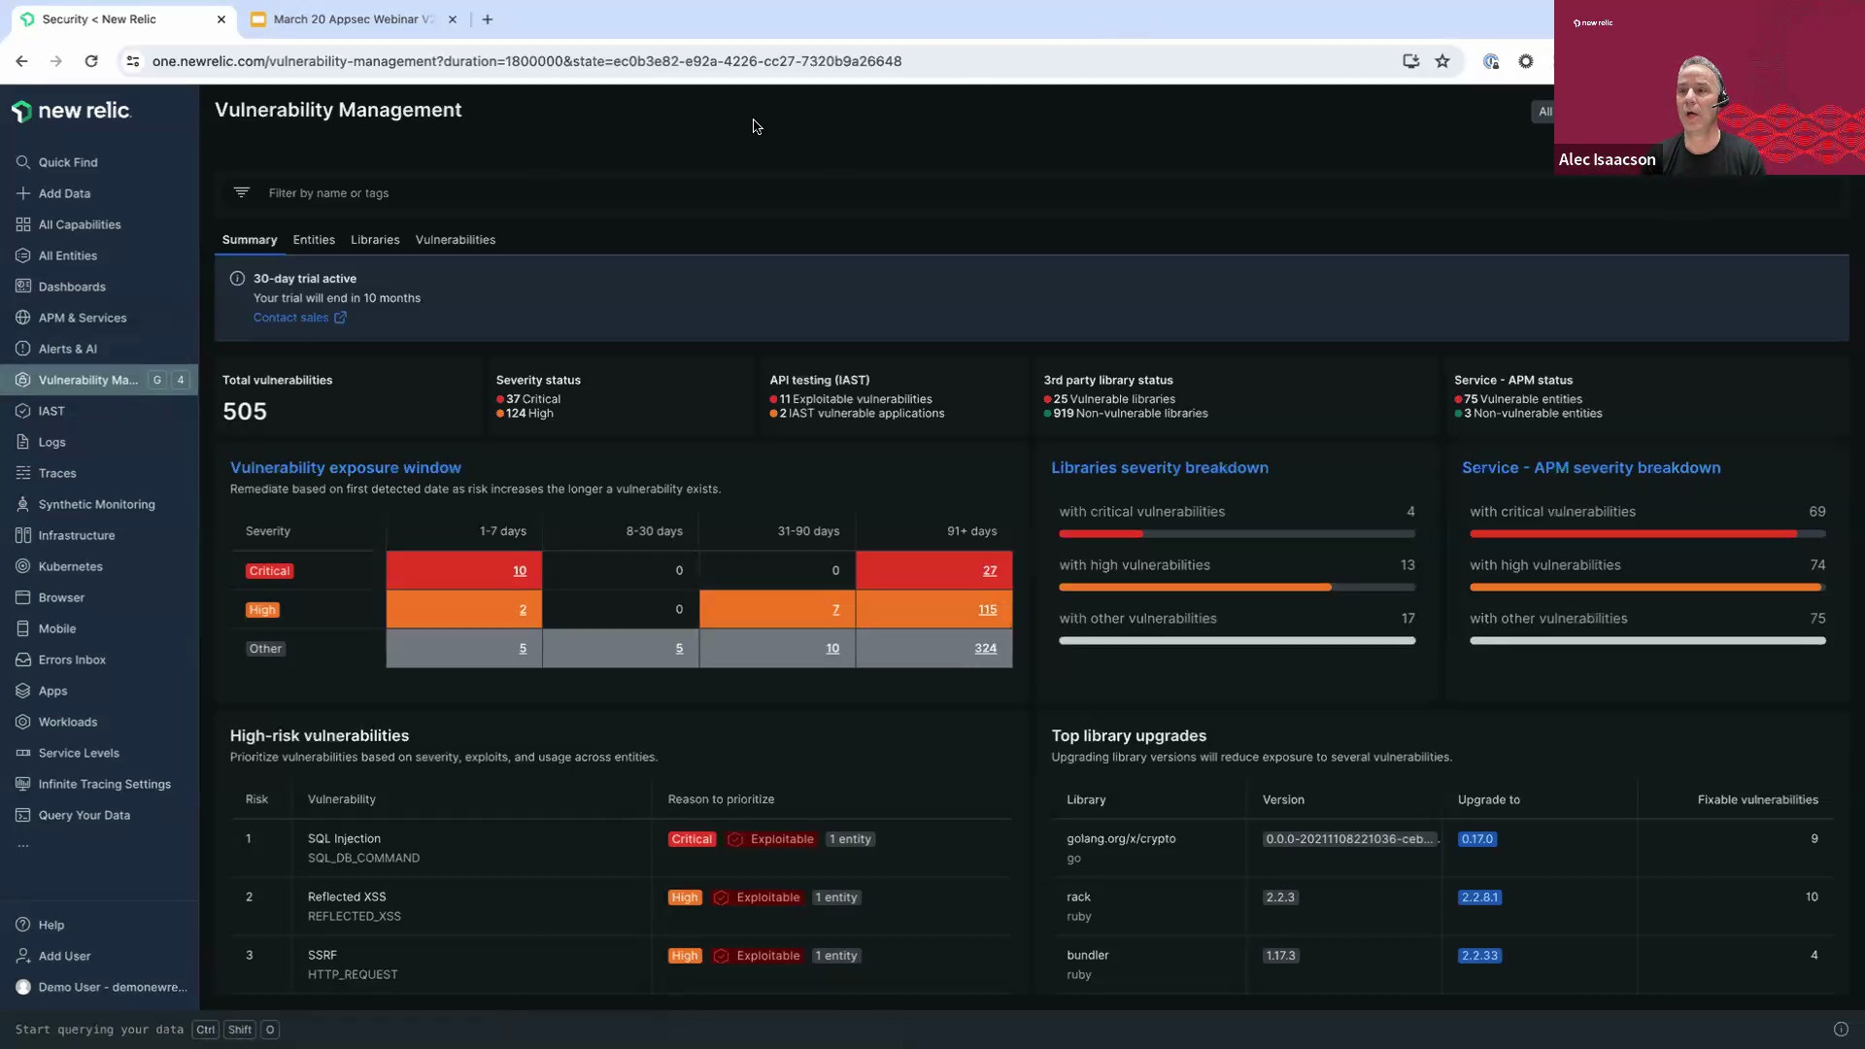Click info icon in bottom bar

[x=1841, y=1030]
